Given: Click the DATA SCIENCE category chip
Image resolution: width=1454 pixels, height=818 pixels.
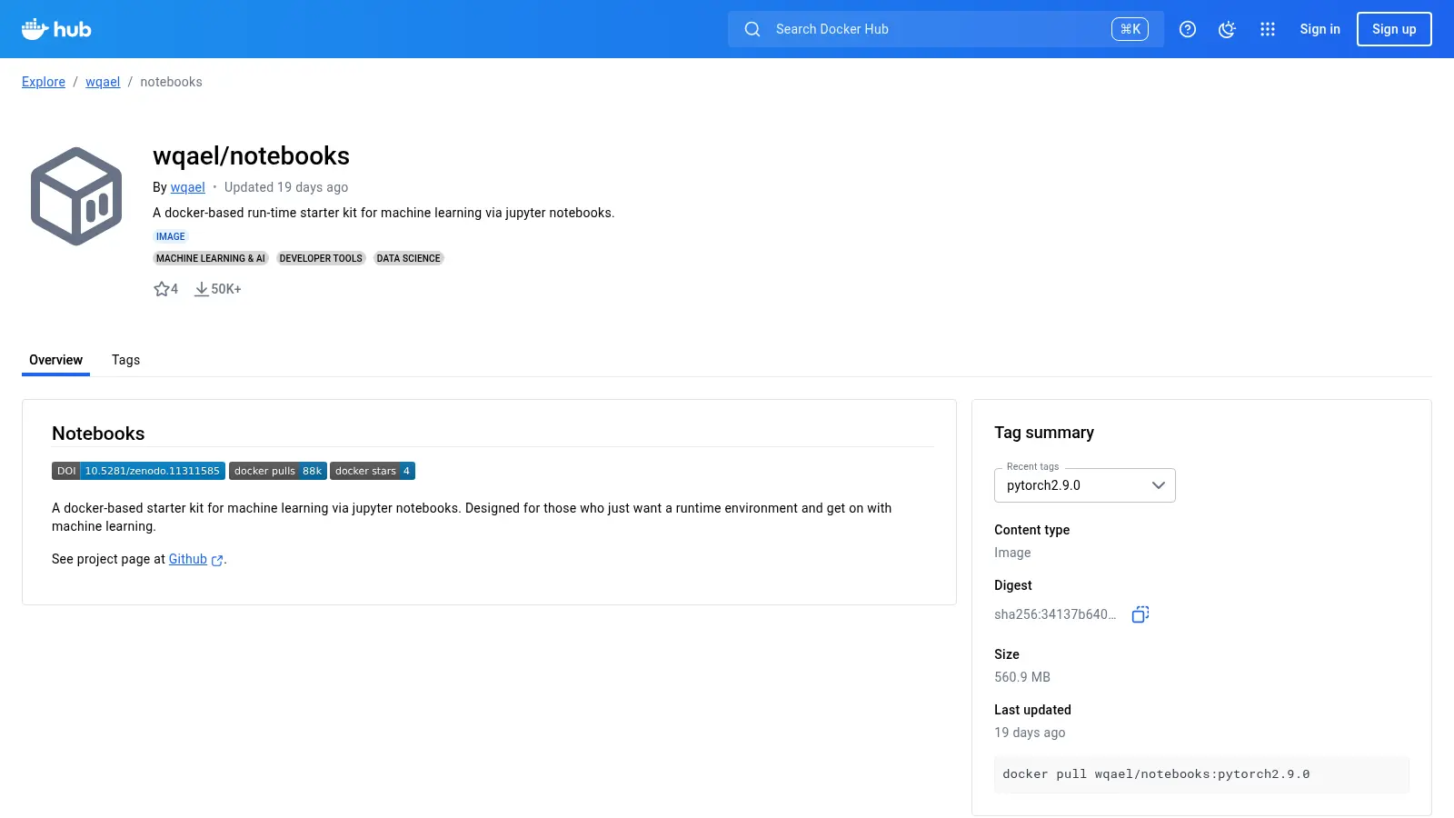Looking at the screenshot, I should [x=409, y=258].
